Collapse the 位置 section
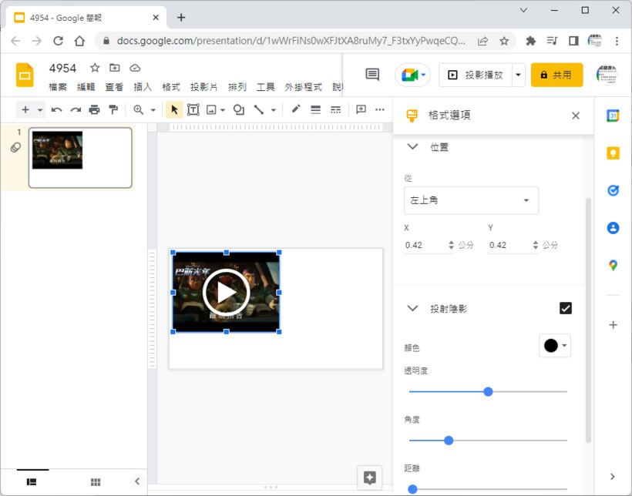This screenshot has width=632, height=496. click(x=412, y=146)
